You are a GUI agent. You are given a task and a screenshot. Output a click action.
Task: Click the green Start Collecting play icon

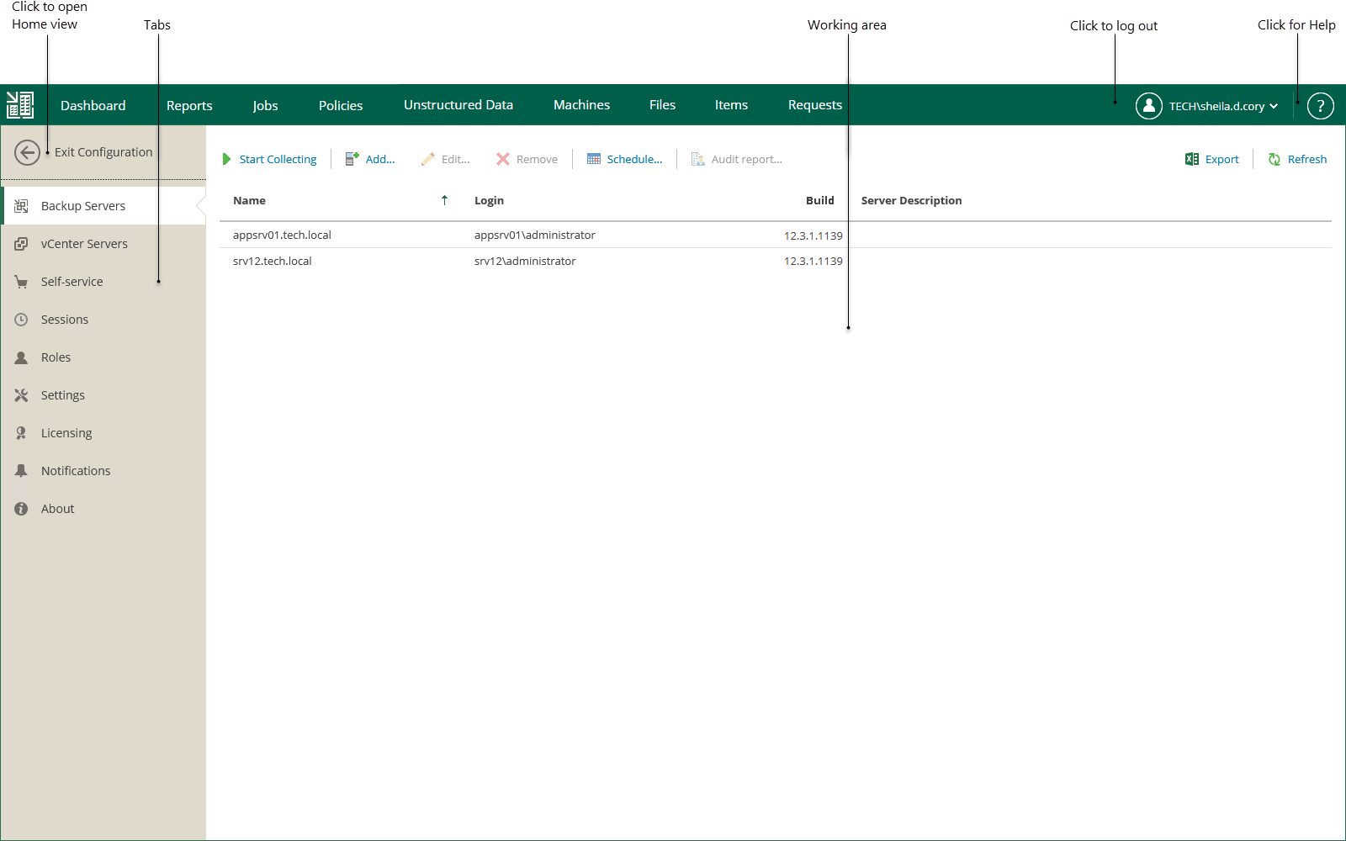point(226,159)
